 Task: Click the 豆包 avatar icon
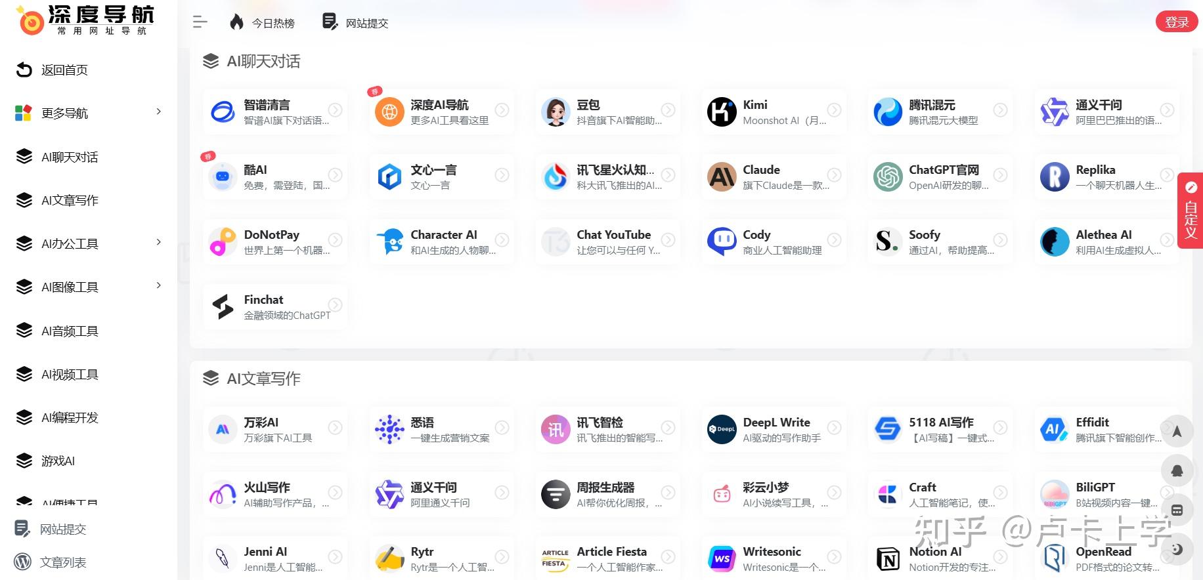pos(556,112)
